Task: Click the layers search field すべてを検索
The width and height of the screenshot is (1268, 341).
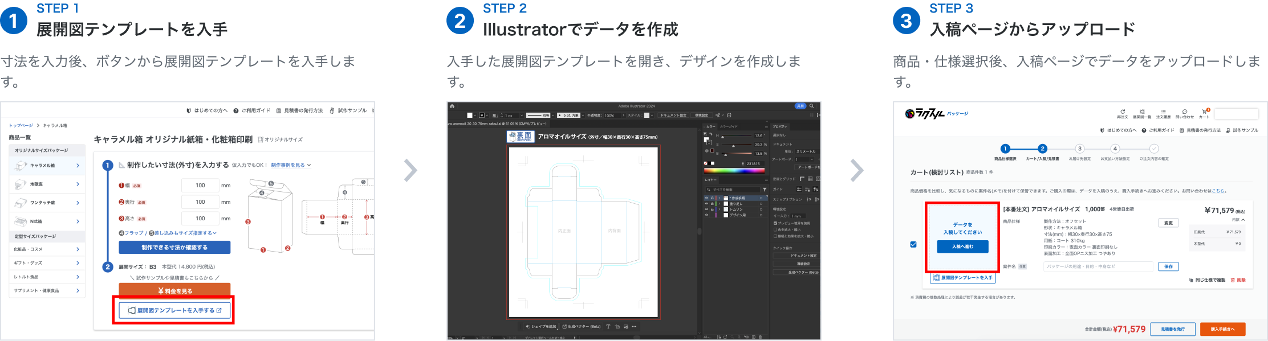Action: pos(733,190)
